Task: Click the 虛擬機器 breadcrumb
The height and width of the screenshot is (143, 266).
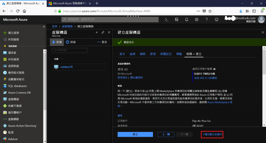Action: click(67, 26)
